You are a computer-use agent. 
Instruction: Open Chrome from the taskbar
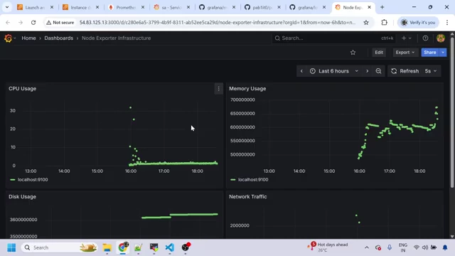123,247
